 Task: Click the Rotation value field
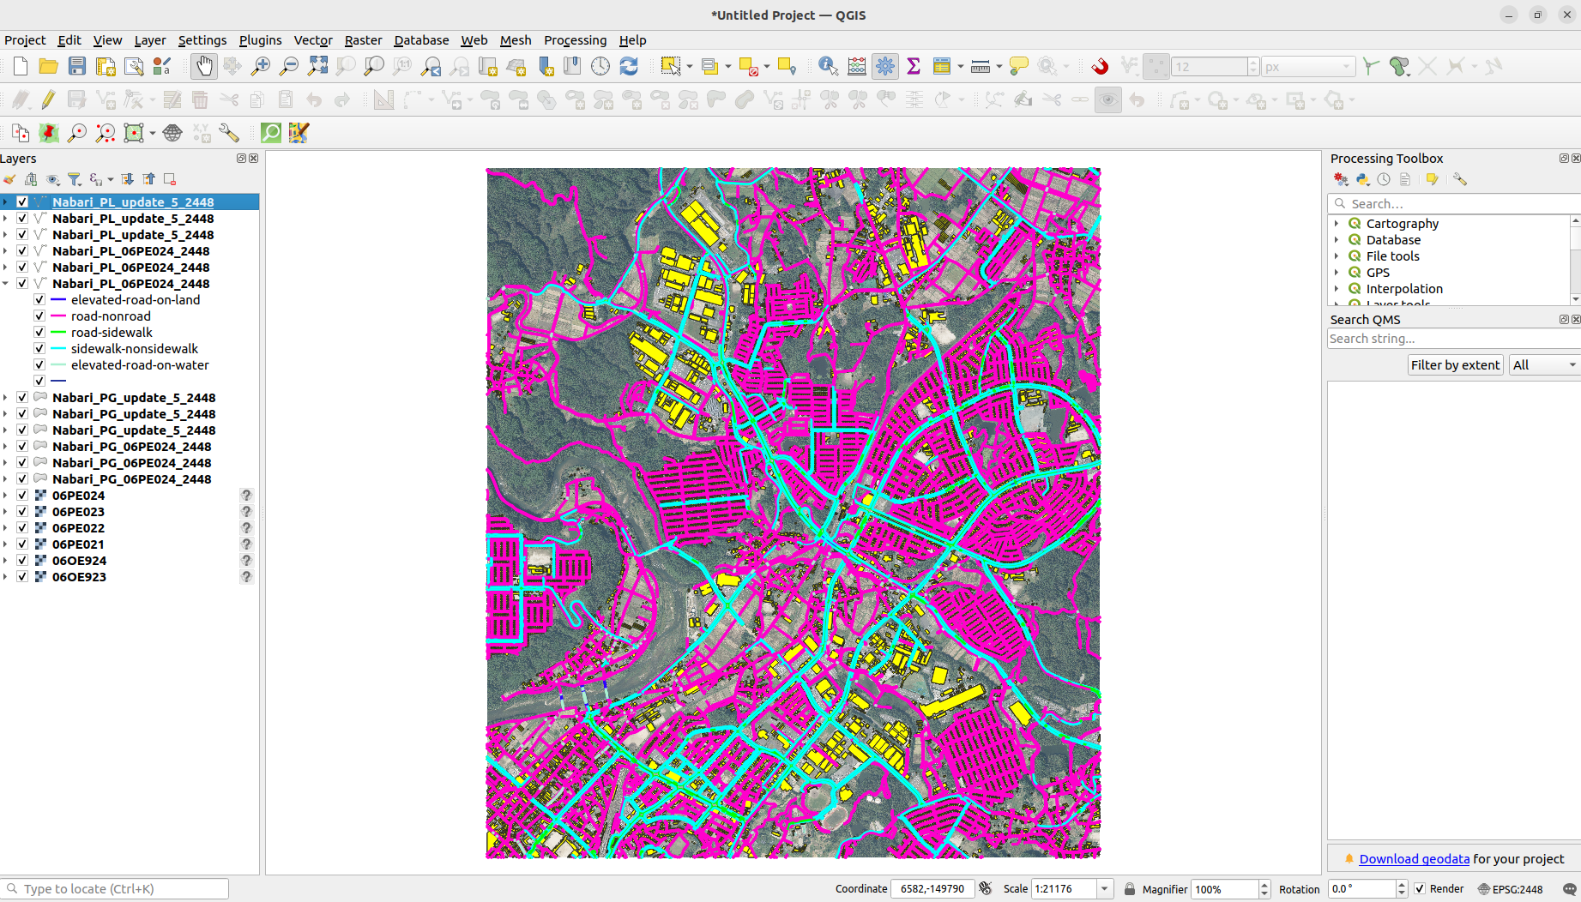[x=1361, y=889]
